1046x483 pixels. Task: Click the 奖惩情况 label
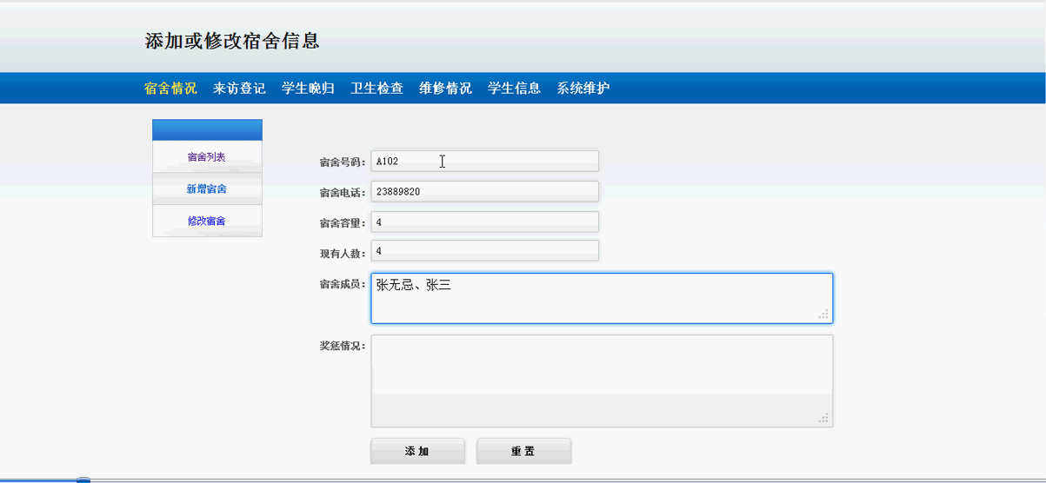[343, 346]
